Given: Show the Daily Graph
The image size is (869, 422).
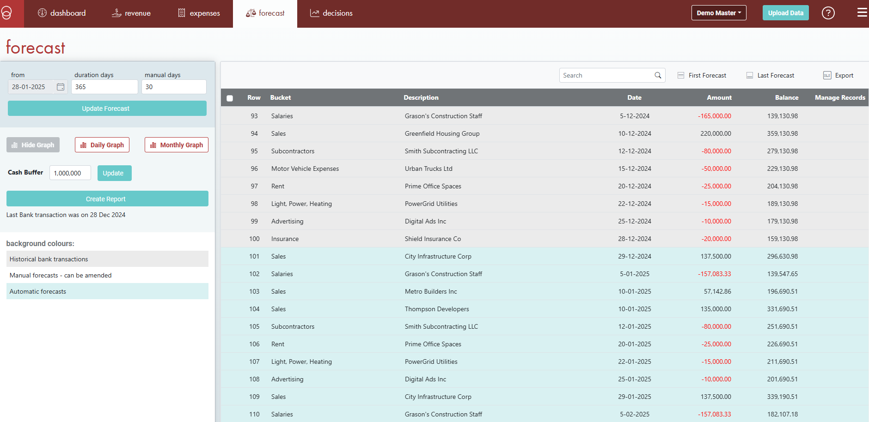Looking at the screenshot, I should click(102, 145).
